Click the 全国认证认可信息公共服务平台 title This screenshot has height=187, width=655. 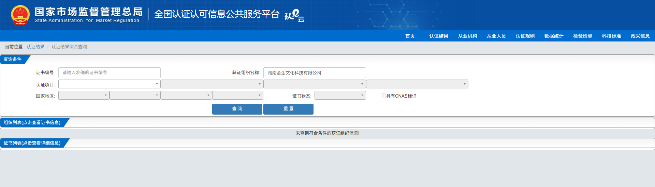click(217, 14)
